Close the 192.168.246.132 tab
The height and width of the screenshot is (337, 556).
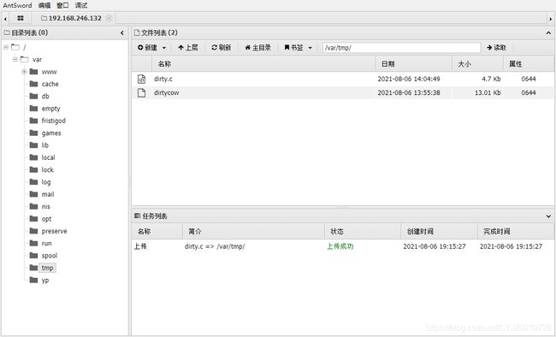coord(109,18)
